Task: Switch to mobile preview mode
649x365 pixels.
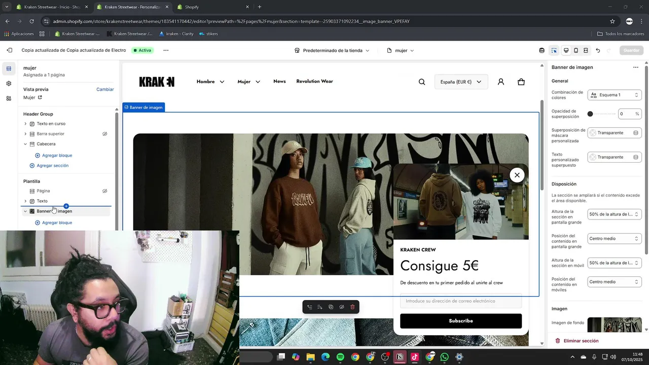Action: point(576,50)
